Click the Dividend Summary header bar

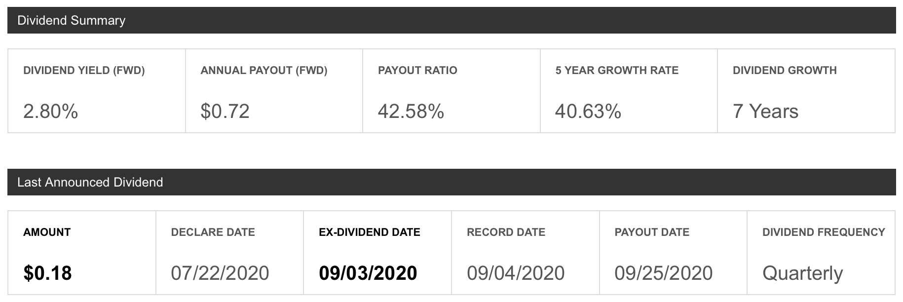(x=451, y=20)
